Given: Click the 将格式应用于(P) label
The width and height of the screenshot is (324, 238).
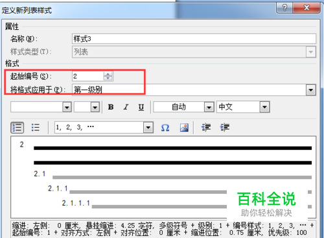Looking at the screenshot, I should point(38,89).
